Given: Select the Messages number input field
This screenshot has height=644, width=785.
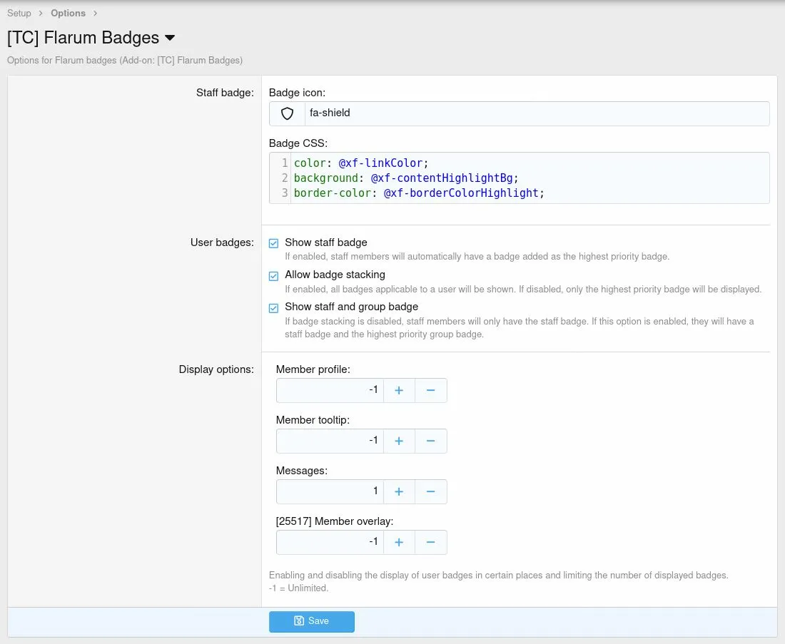Looking at the screenshot, I should 330,491.
